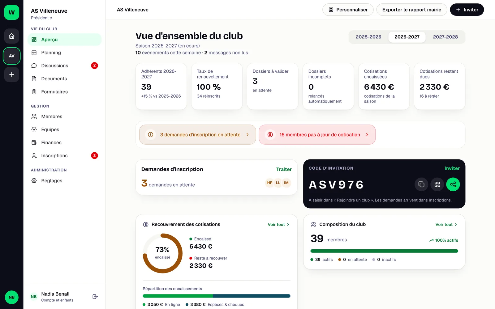Image resolution: width=495 pixels, height=309 pixels.
Task: Click the people icon beside Composition du club
Action: pos(313,225)
